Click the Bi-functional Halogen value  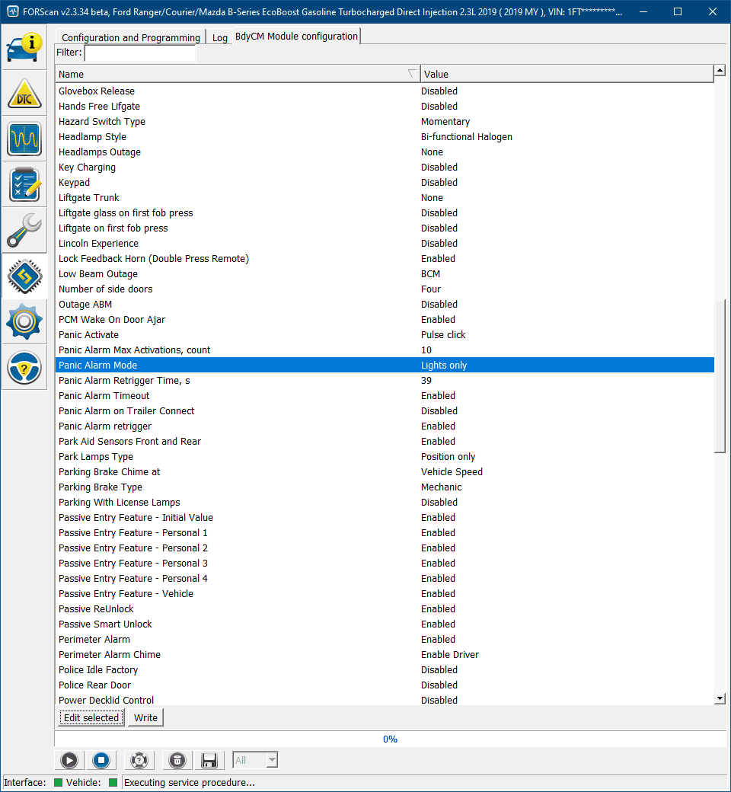coord(467,136)
